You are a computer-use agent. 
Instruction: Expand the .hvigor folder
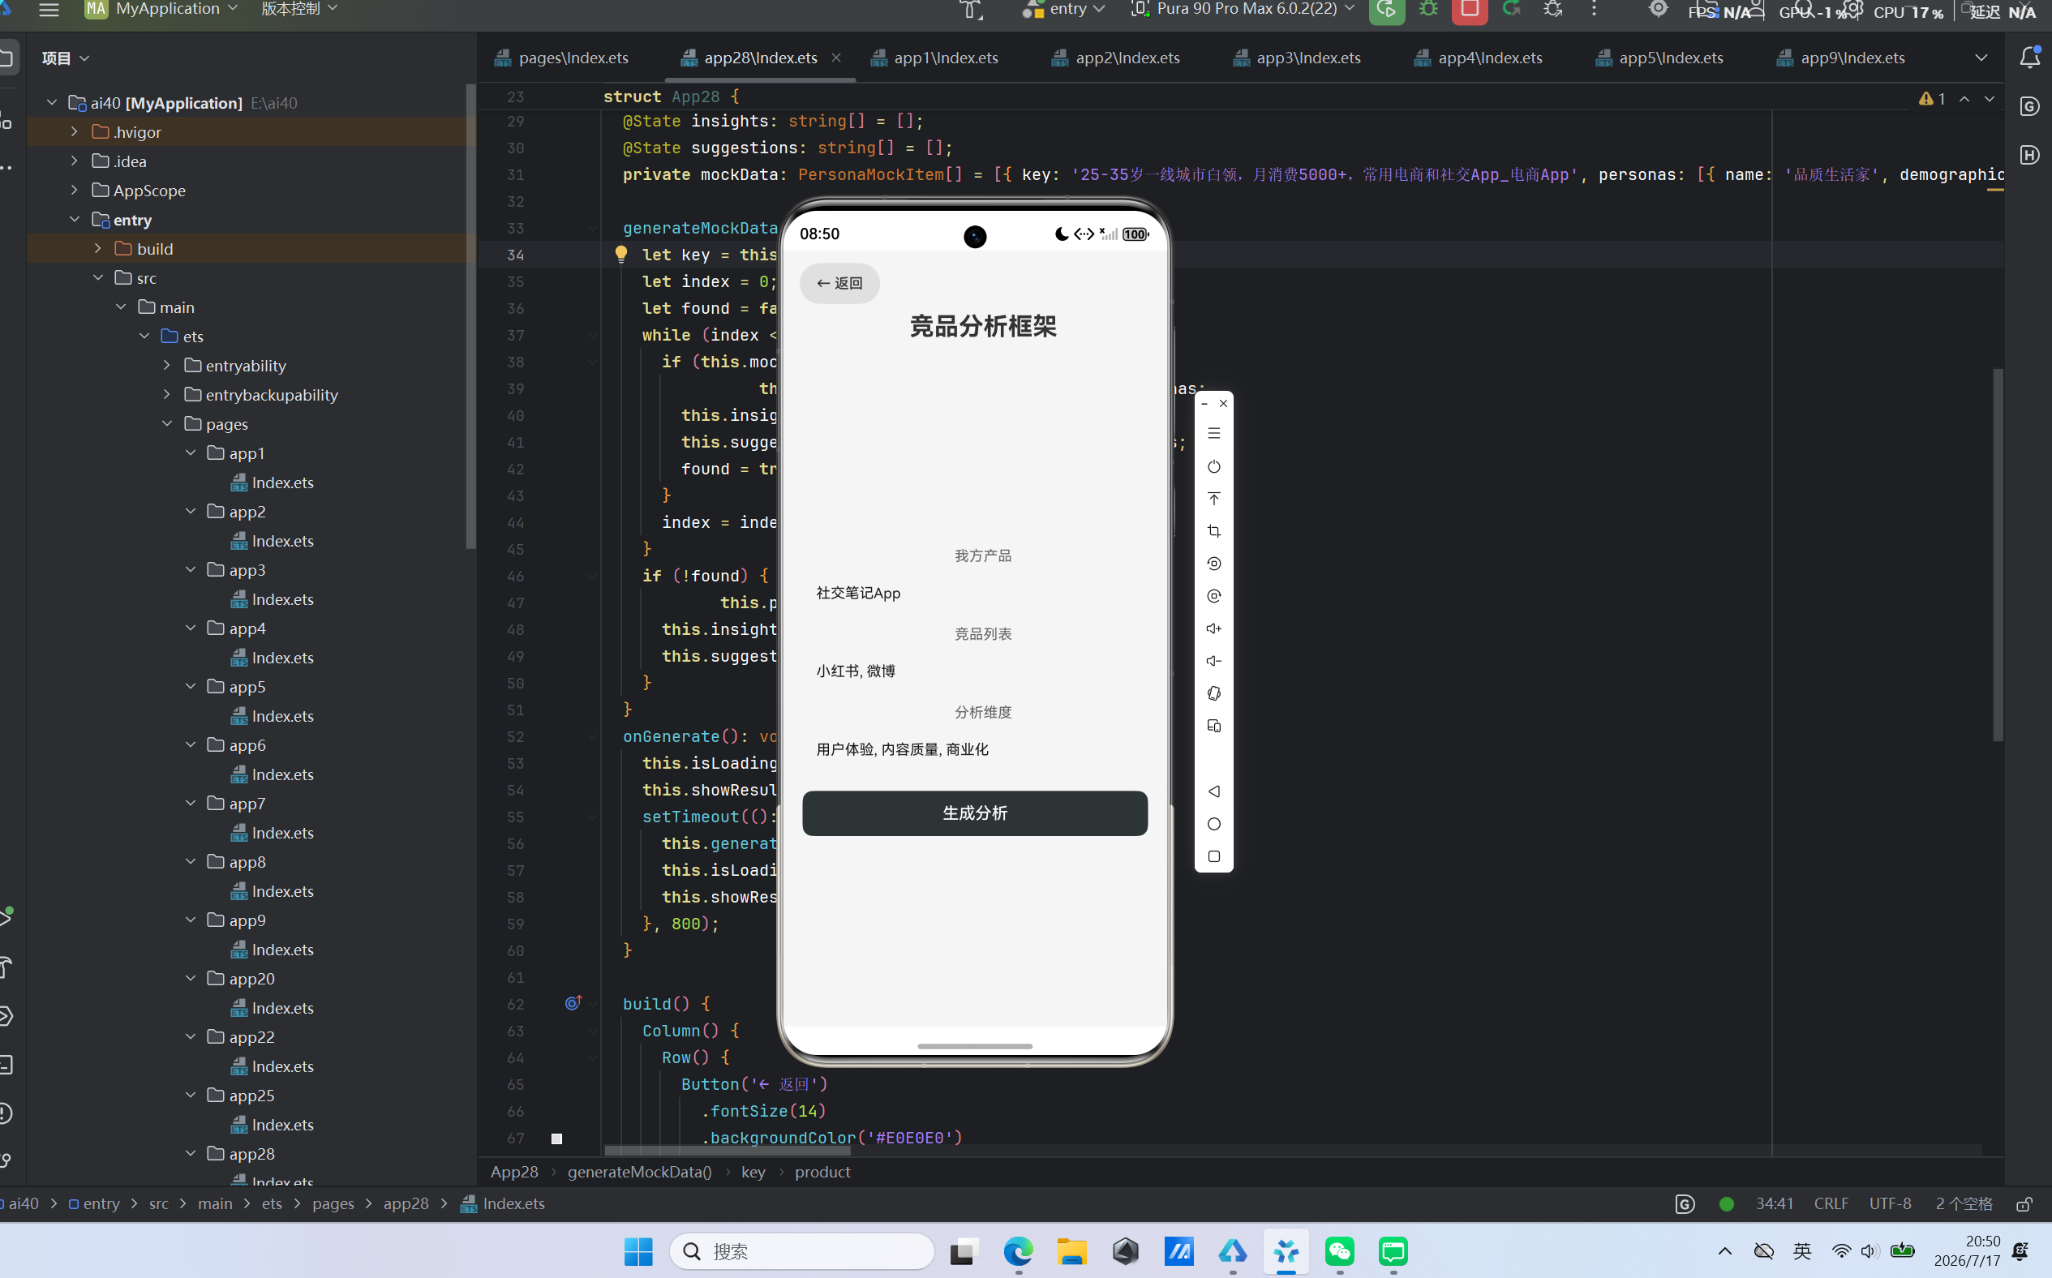[x=75, y=132]
